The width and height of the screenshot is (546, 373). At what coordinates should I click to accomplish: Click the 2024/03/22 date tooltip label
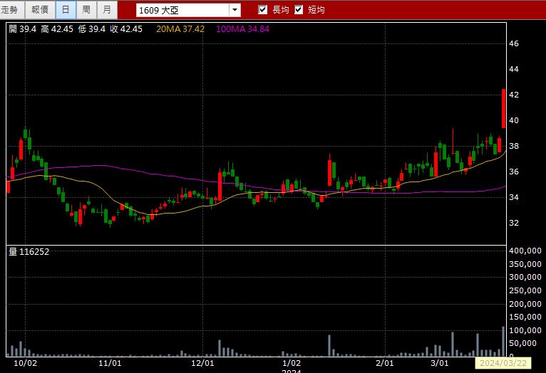pyautogui.click(x=503, y=363)
